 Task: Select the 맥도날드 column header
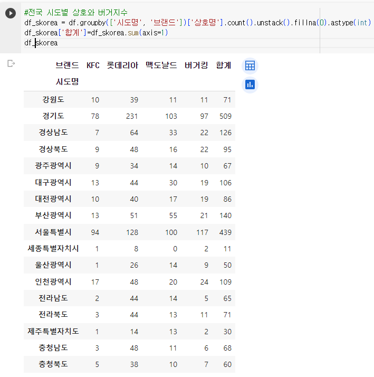pyautogui.click(x=161, y=65)
